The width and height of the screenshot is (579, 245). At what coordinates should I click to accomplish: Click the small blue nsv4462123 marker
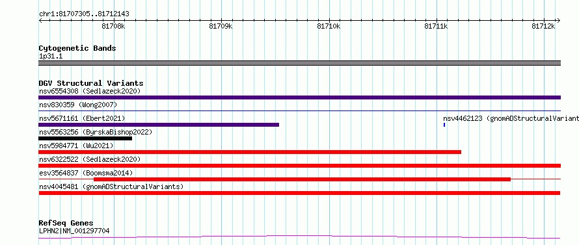point(444,125)
